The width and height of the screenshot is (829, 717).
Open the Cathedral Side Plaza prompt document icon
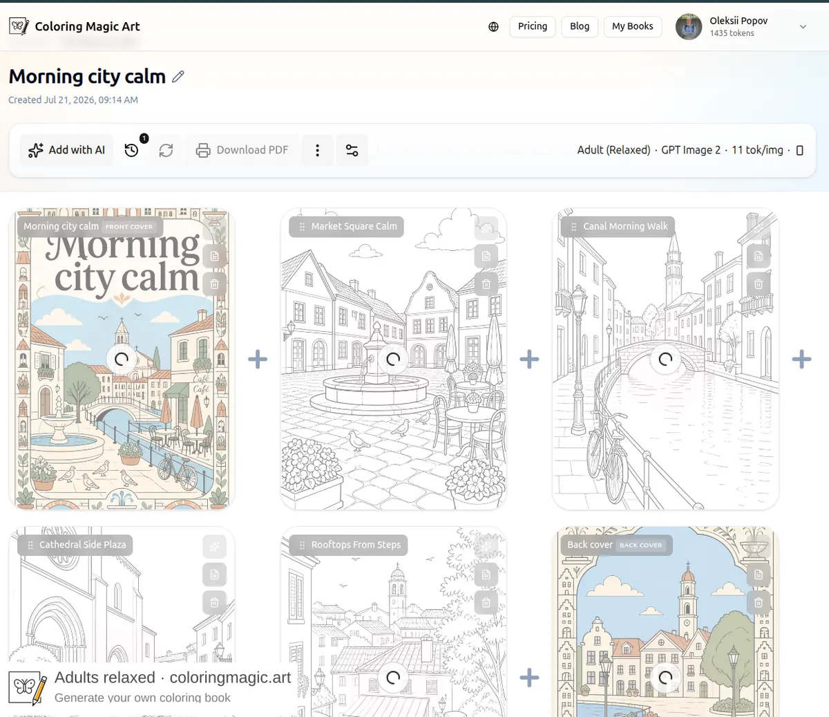214,575
